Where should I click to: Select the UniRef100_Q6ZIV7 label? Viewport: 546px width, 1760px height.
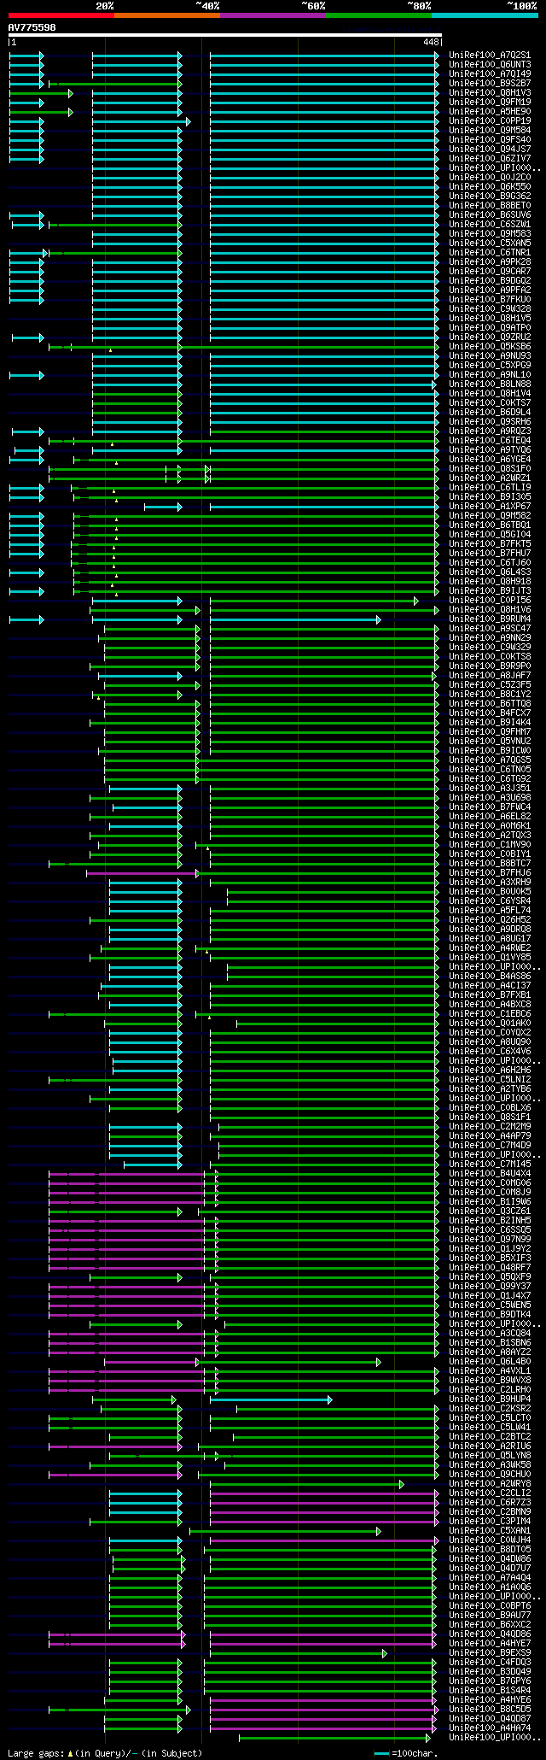(490, 158)
